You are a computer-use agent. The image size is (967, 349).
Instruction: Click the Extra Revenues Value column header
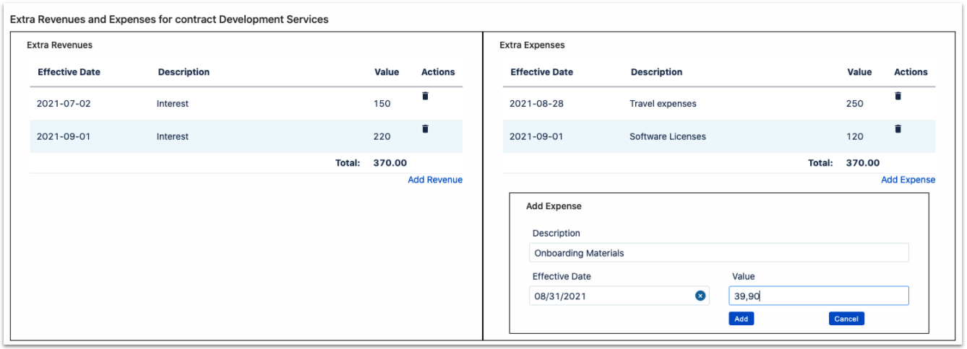(387, 72)
